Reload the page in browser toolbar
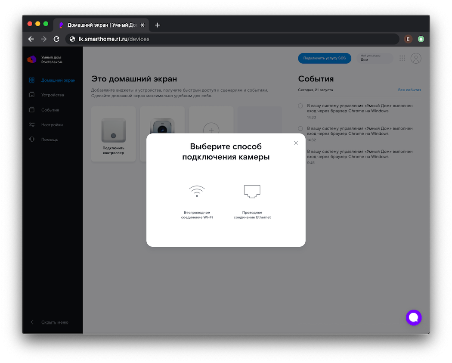The image size is (452, 363). [x=56, y=39]
